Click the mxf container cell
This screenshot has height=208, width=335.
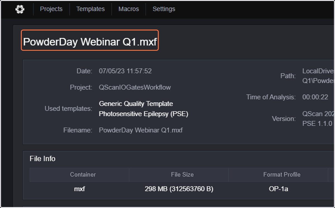[x=80, y=189]
